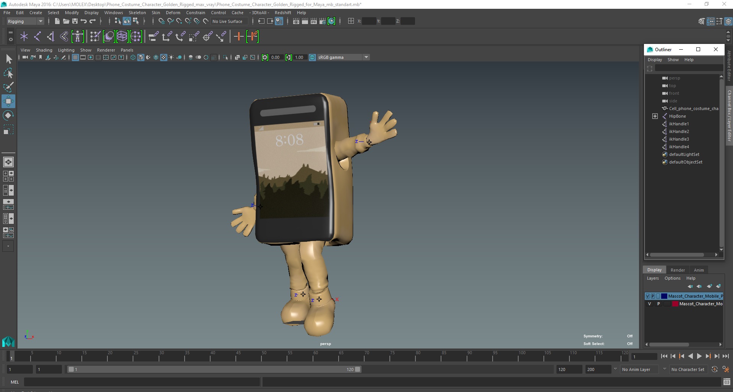Click Layers menu in layer editor
The width and height of the screenshot is (733, 392).
[x=653, y=278]
